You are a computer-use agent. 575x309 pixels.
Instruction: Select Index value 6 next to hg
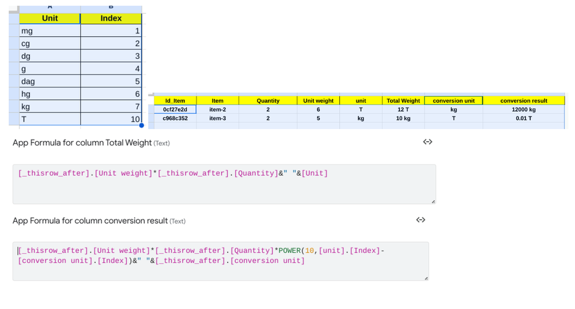[111, 94]
